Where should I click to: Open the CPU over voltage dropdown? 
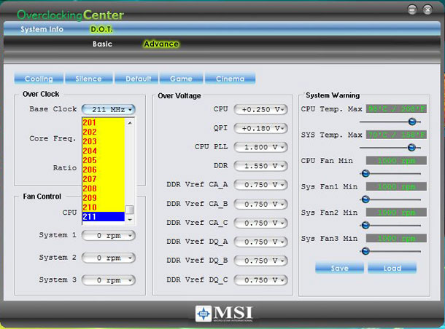coord(261,109)
